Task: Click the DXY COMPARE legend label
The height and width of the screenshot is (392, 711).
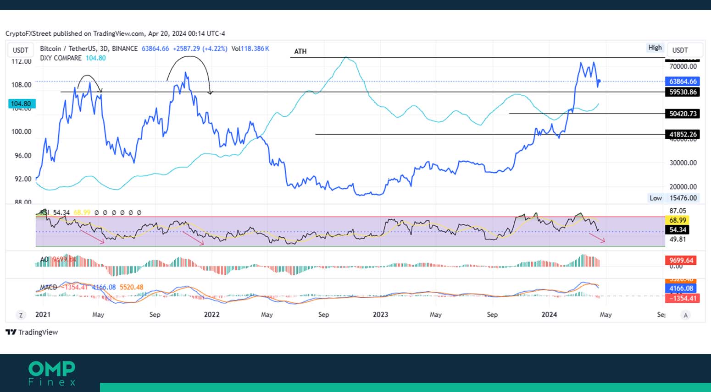Action: point(61,58)
